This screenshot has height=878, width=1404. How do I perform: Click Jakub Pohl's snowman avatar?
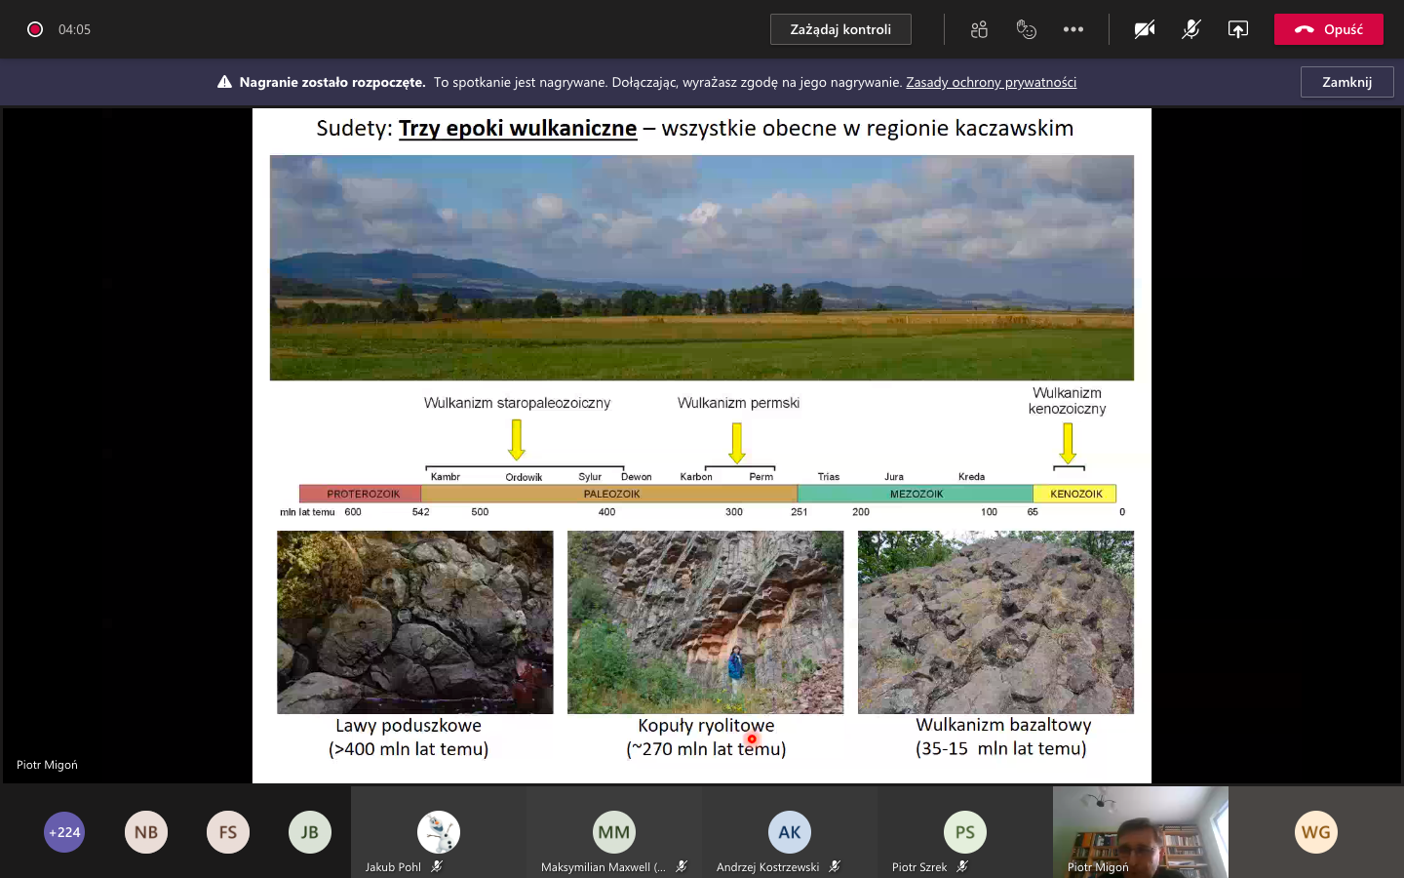[x=439, y=831]
